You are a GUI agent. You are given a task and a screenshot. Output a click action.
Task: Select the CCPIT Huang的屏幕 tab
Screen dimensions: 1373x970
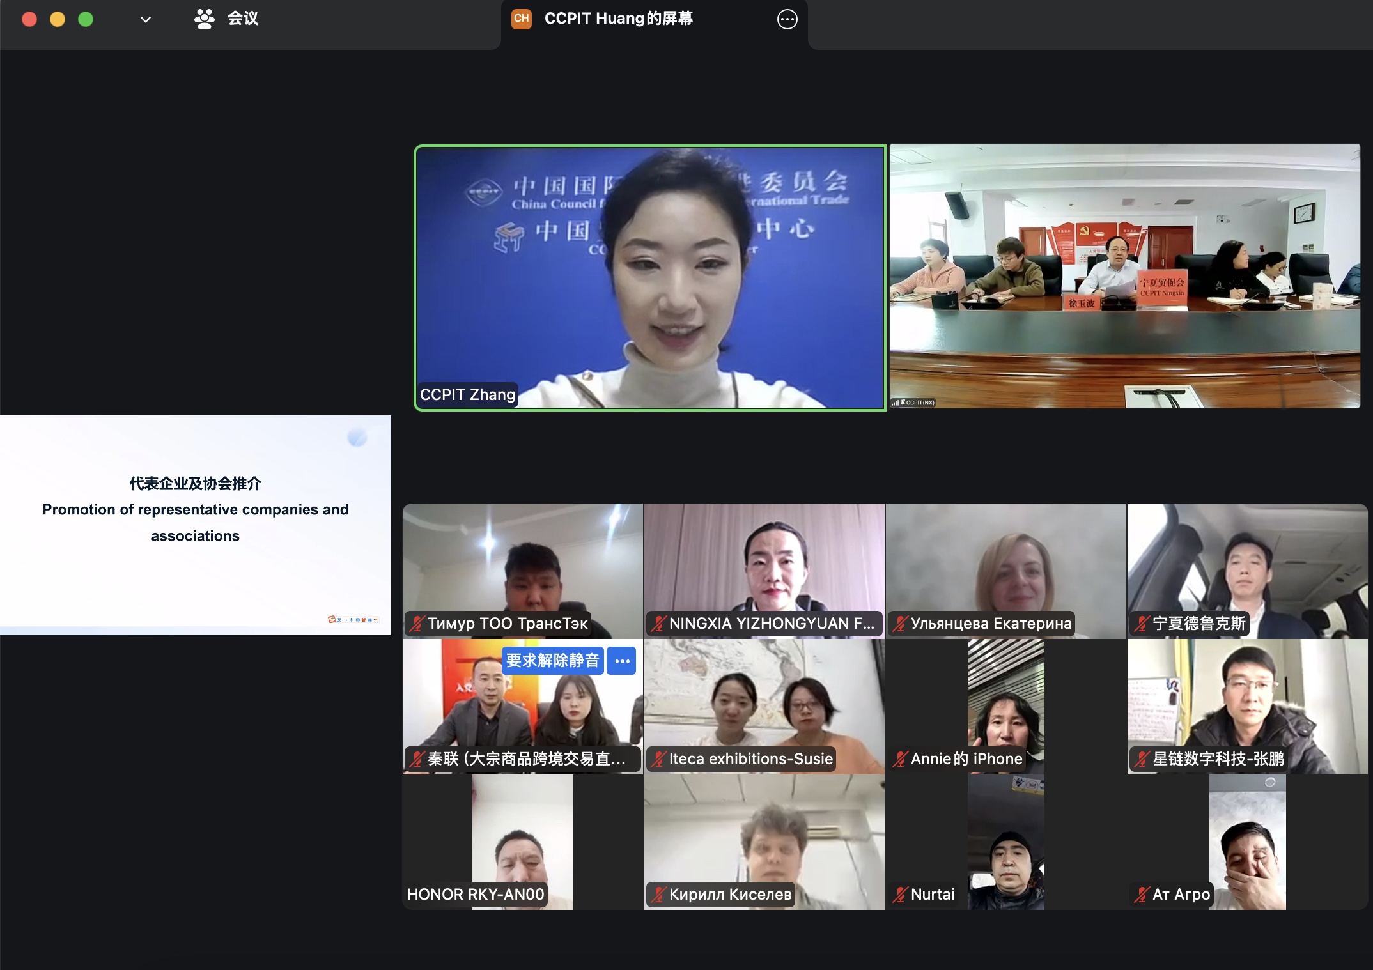pos(618,19)
